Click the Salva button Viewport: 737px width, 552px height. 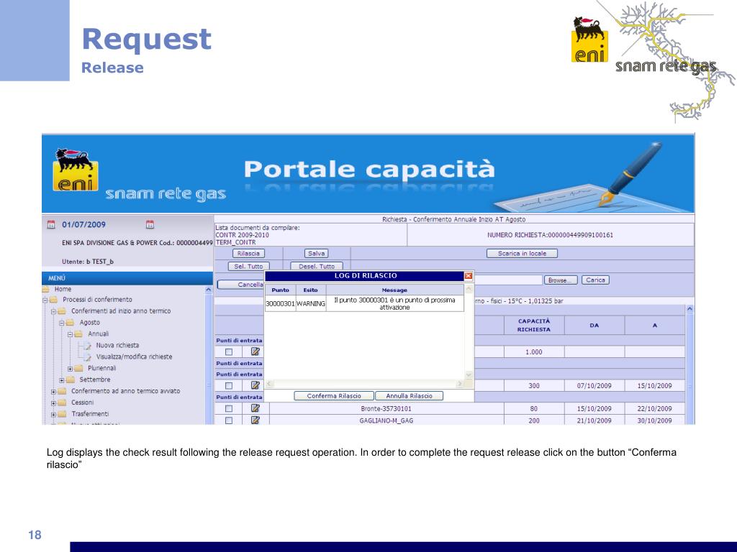point(316,254)
